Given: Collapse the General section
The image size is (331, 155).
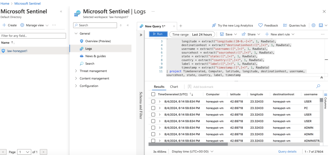Looking at the screenshot, I should (76, 34).
